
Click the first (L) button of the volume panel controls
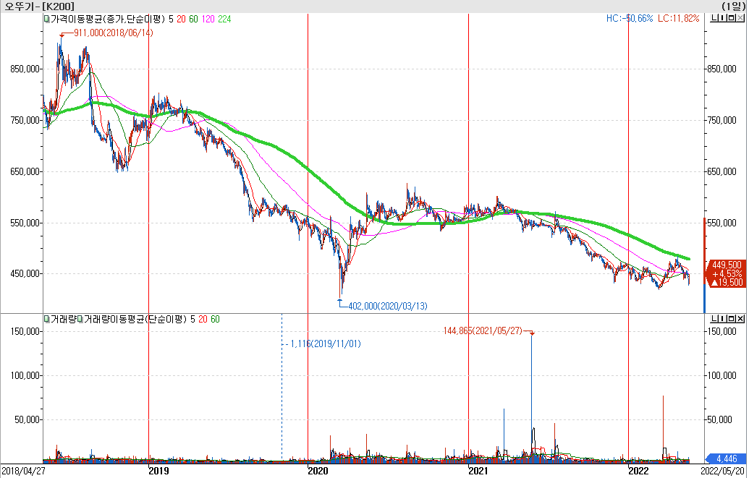tap(714, 318)
